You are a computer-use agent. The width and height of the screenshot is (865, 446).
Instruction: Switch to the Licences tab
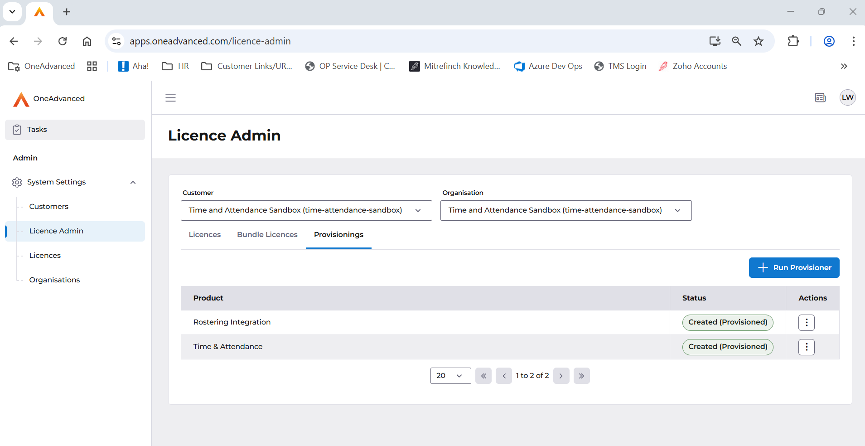205,235
